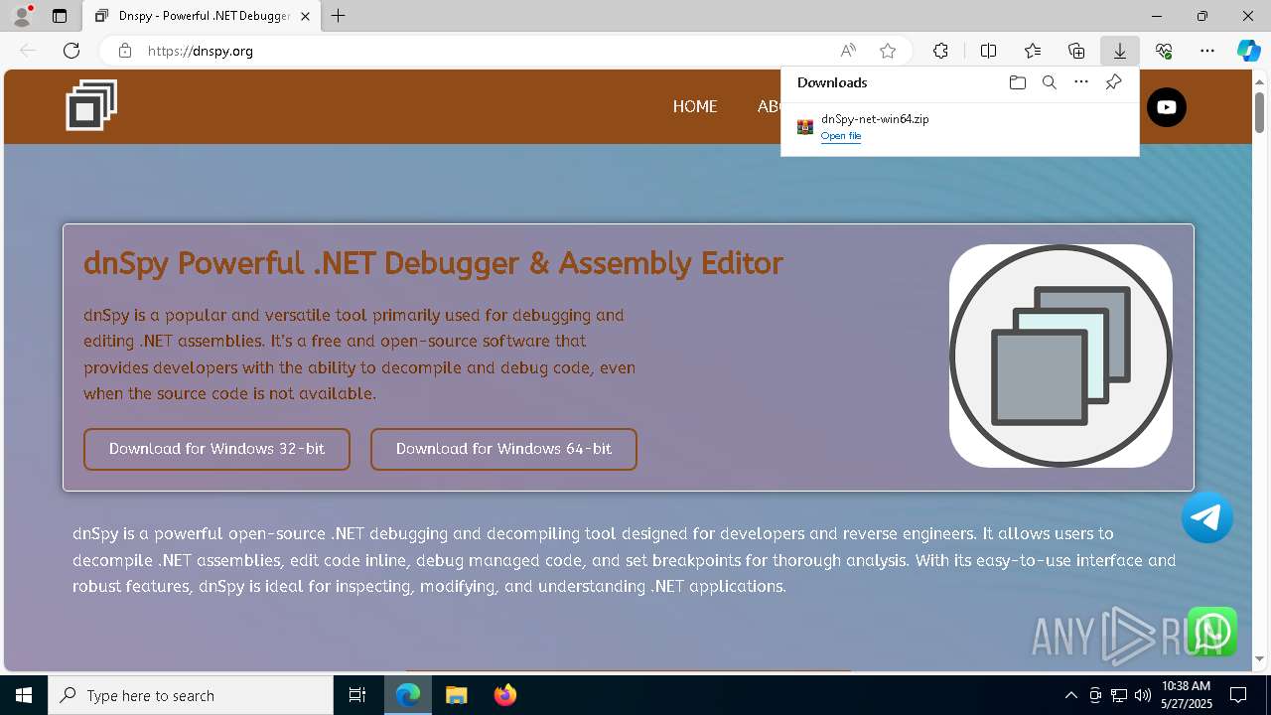
Task: Open the downloads folder icon
Action: pos(1017,82)
